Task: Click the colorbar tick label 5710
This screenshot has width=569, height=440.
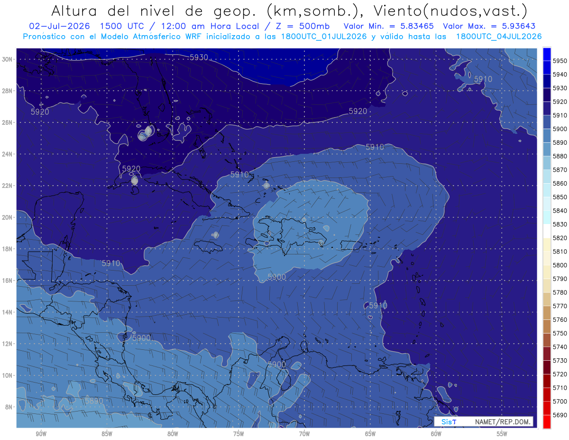Action: tap(560, 388)
